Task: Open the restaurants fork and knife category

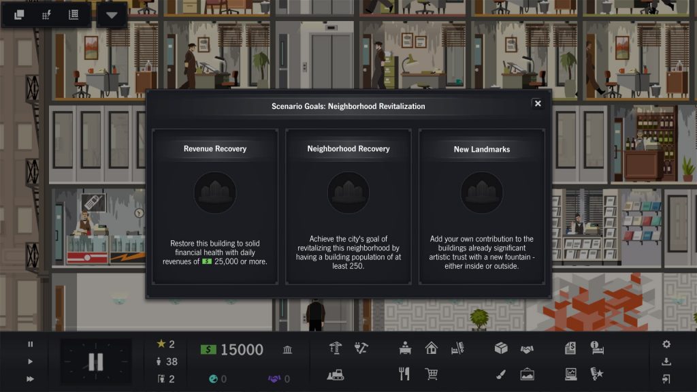Action: coord(404,374)
